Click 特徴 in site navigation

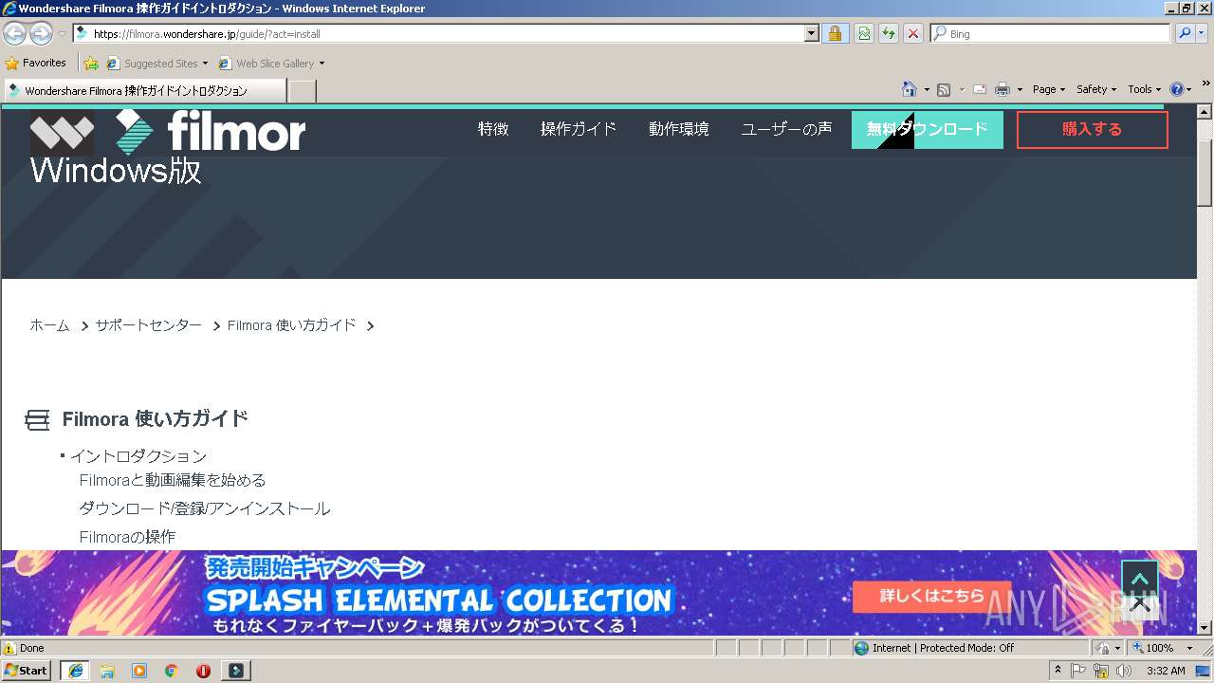[x=493, y=129]
